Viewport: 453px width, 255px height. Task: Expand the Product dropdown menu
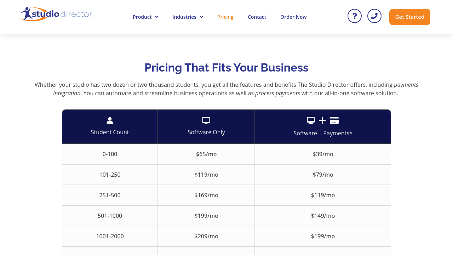145,17
